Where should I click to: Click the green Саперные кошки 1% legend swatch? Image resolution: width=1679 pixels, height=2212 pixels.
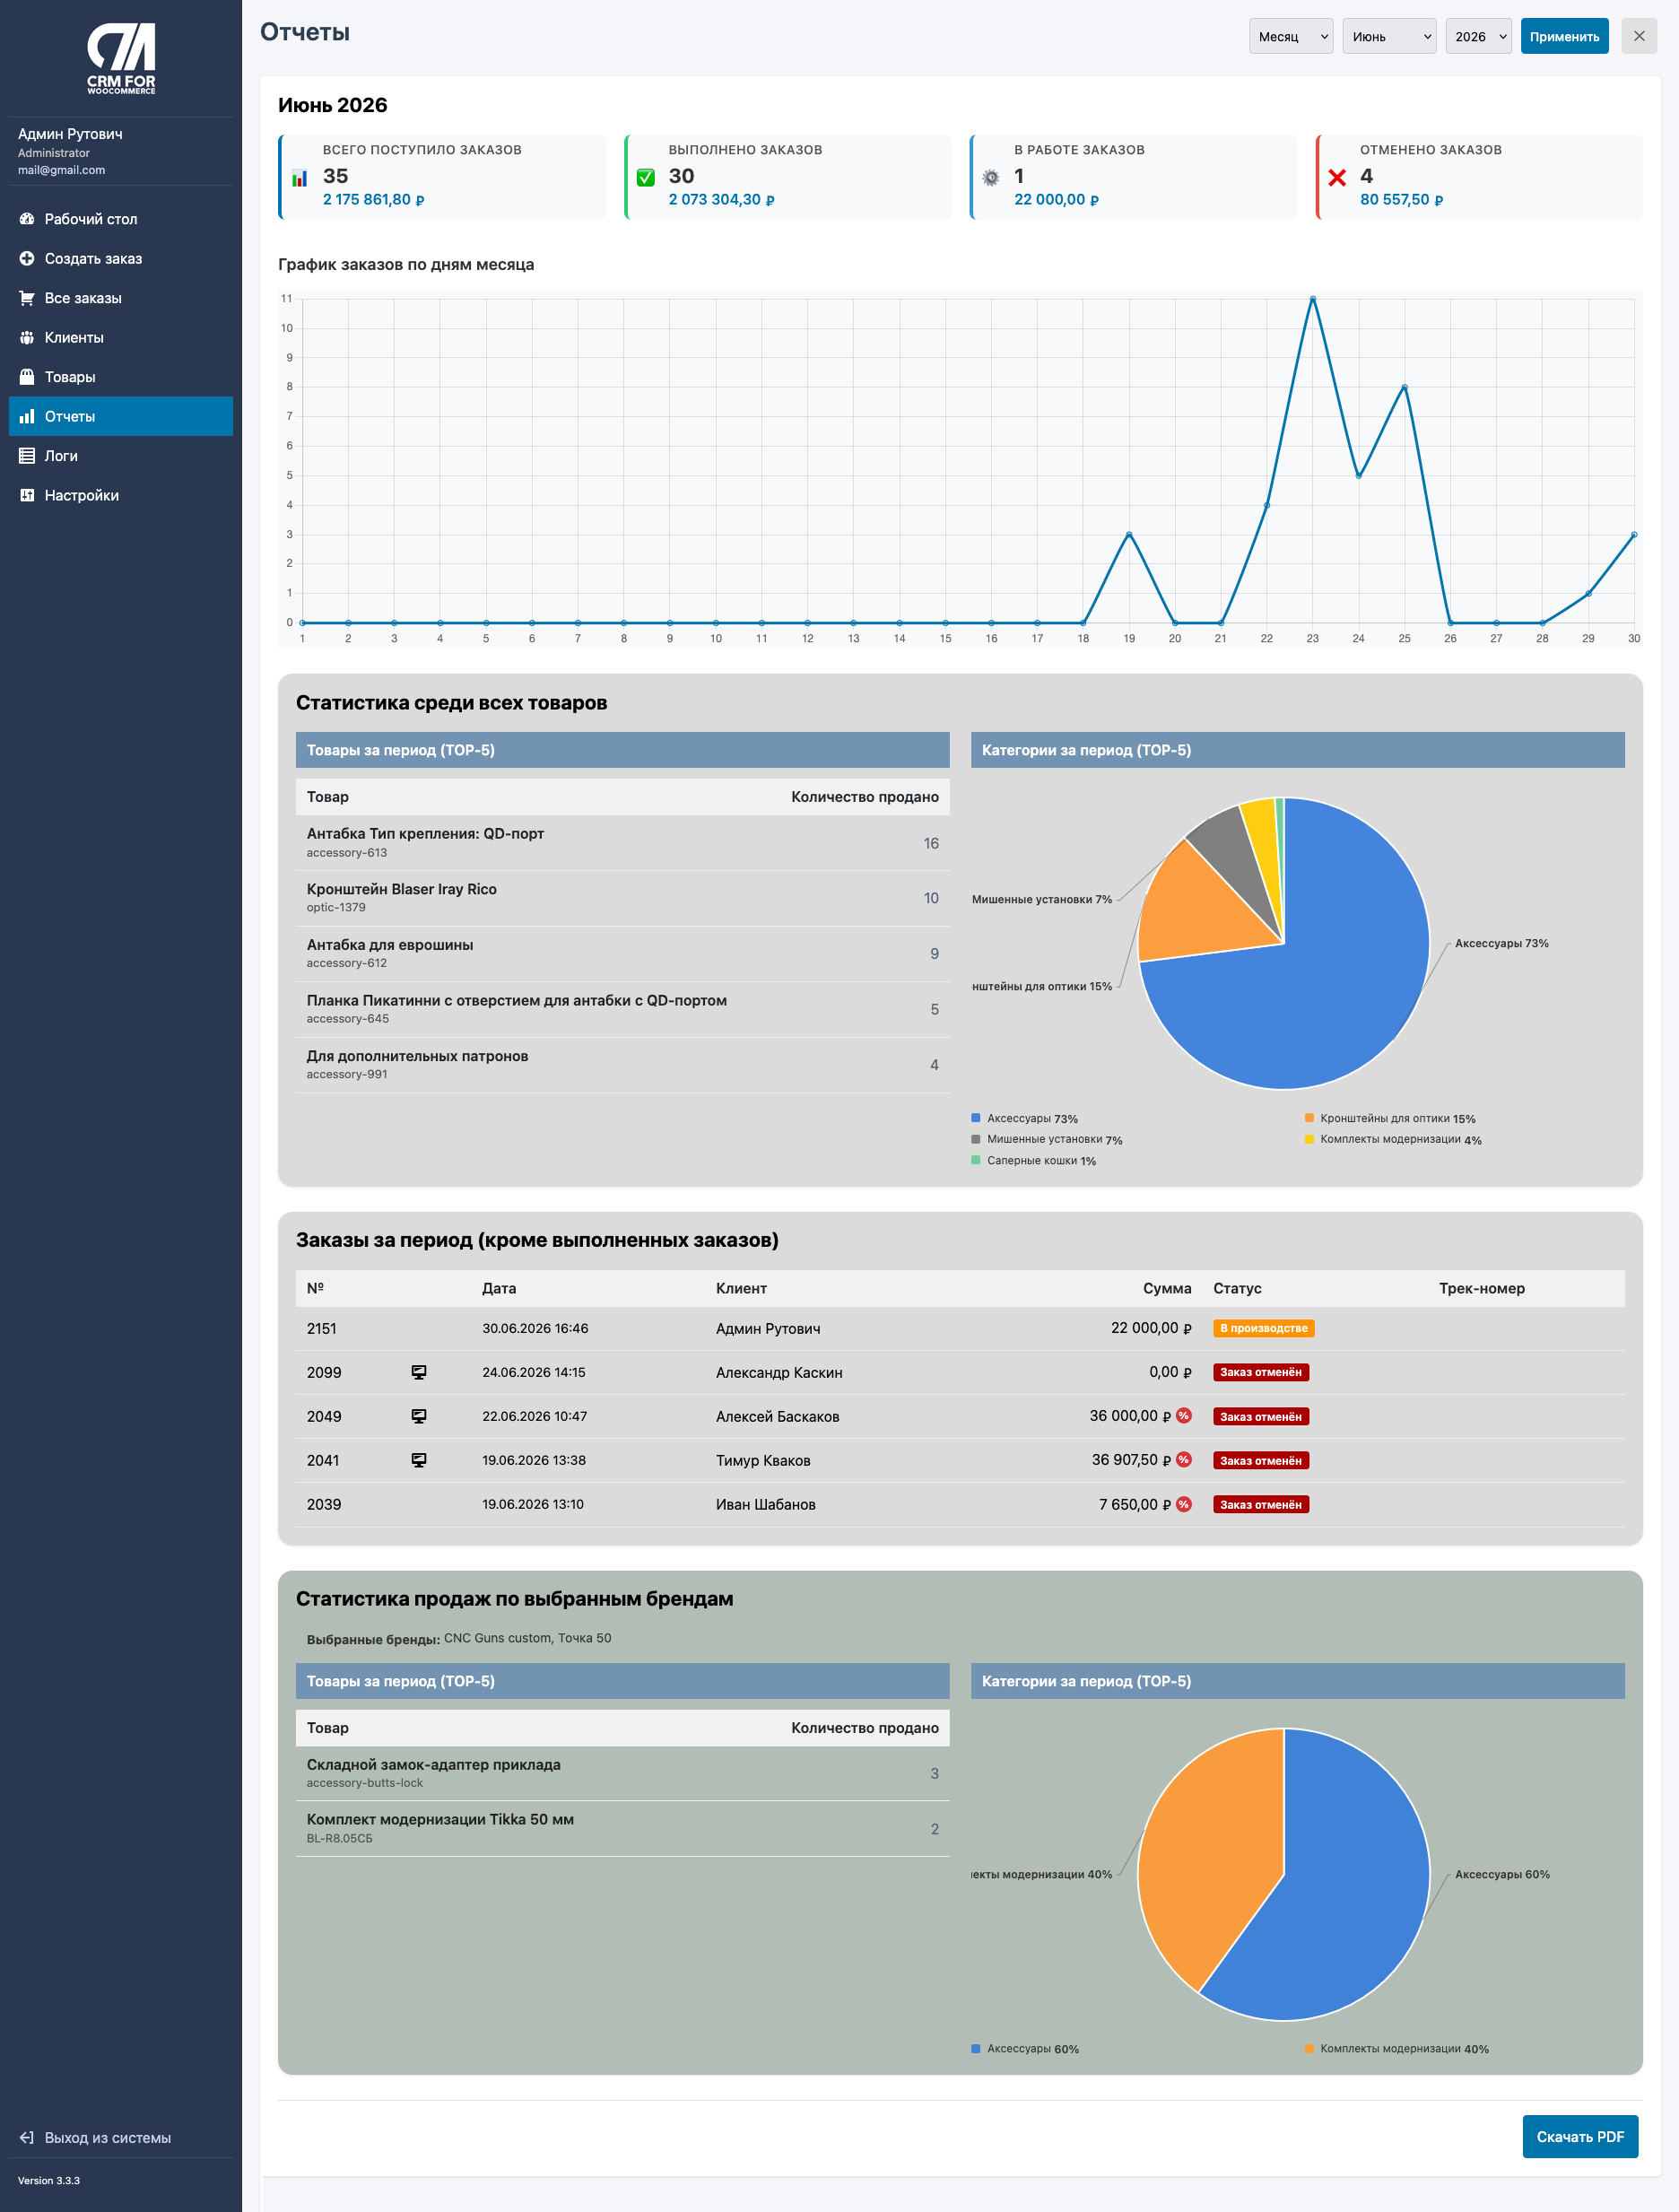tap(976, 1160)
